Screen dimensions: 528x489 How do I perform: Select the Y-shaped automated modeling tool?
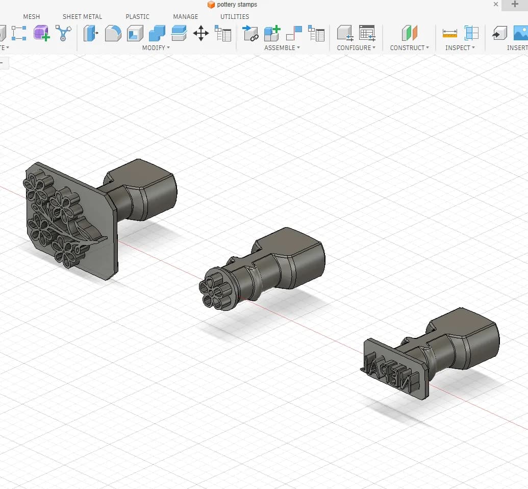(x=63, y=33)
